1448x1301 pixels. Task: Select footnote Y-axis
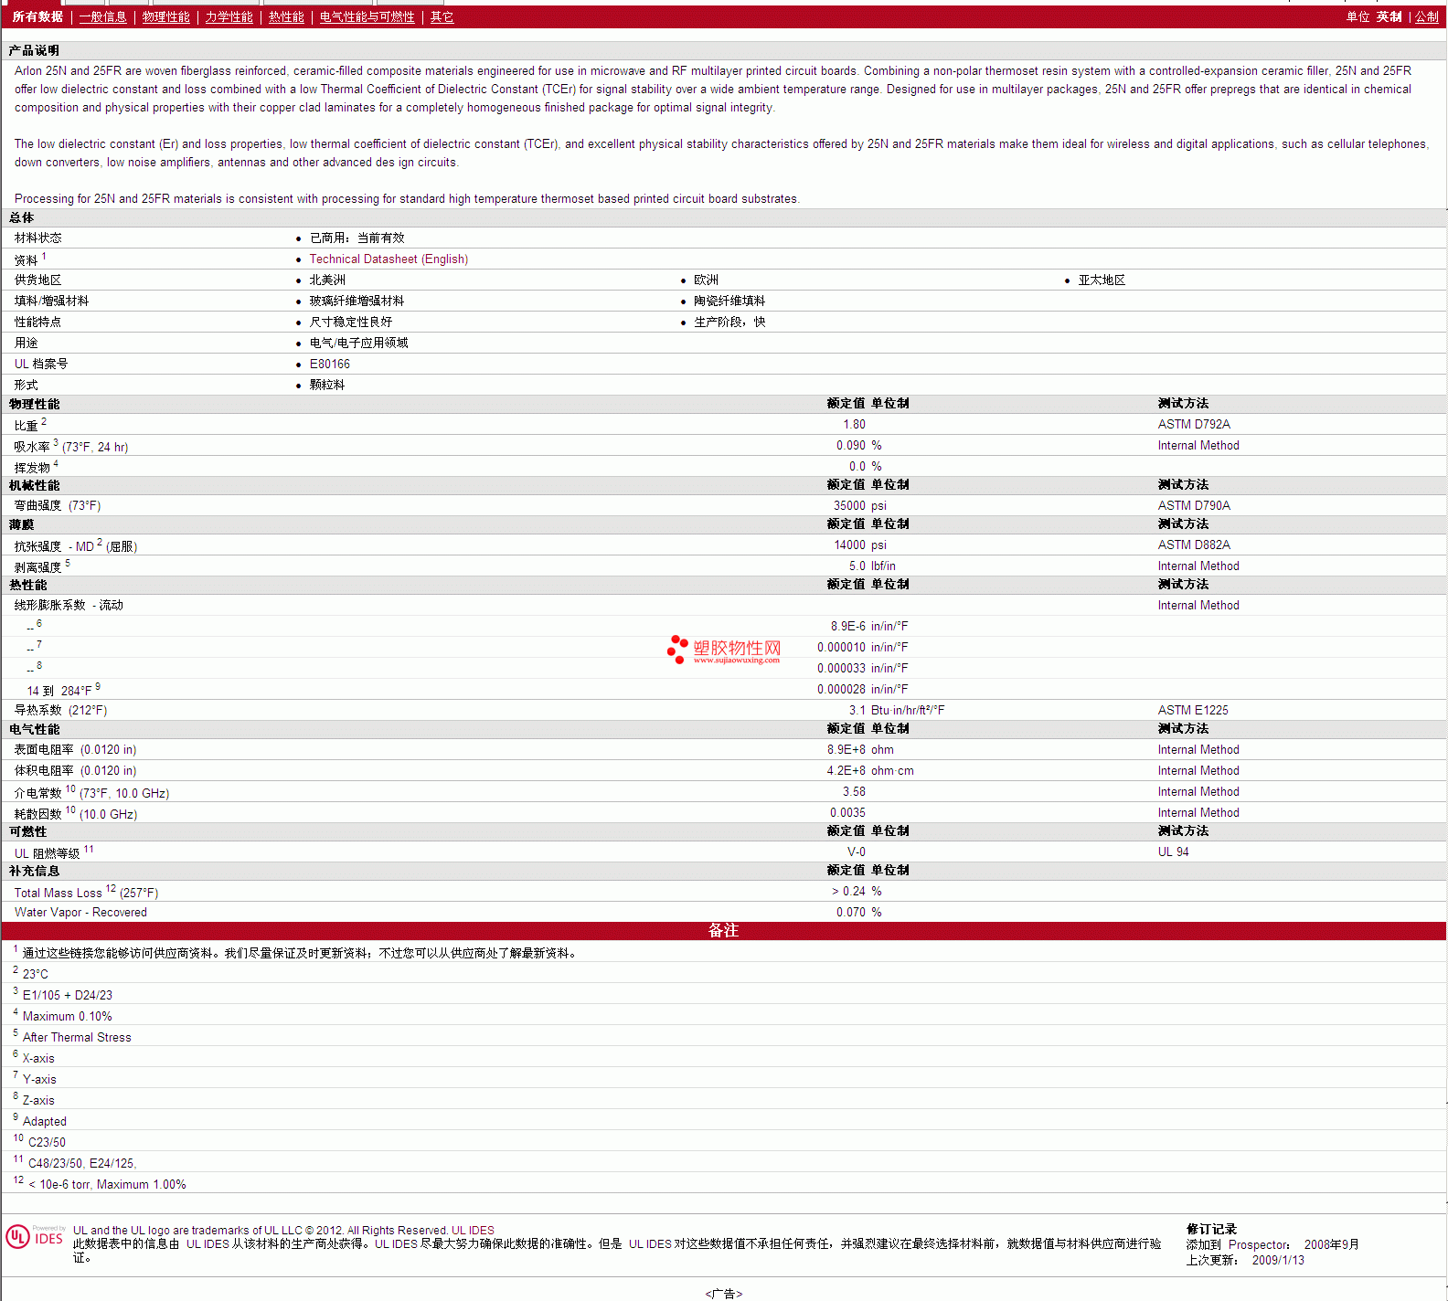39,1079
